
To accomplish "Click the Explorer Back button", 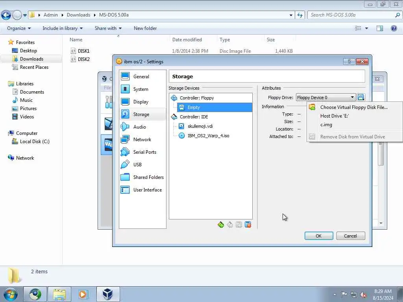I will (6, 15).
